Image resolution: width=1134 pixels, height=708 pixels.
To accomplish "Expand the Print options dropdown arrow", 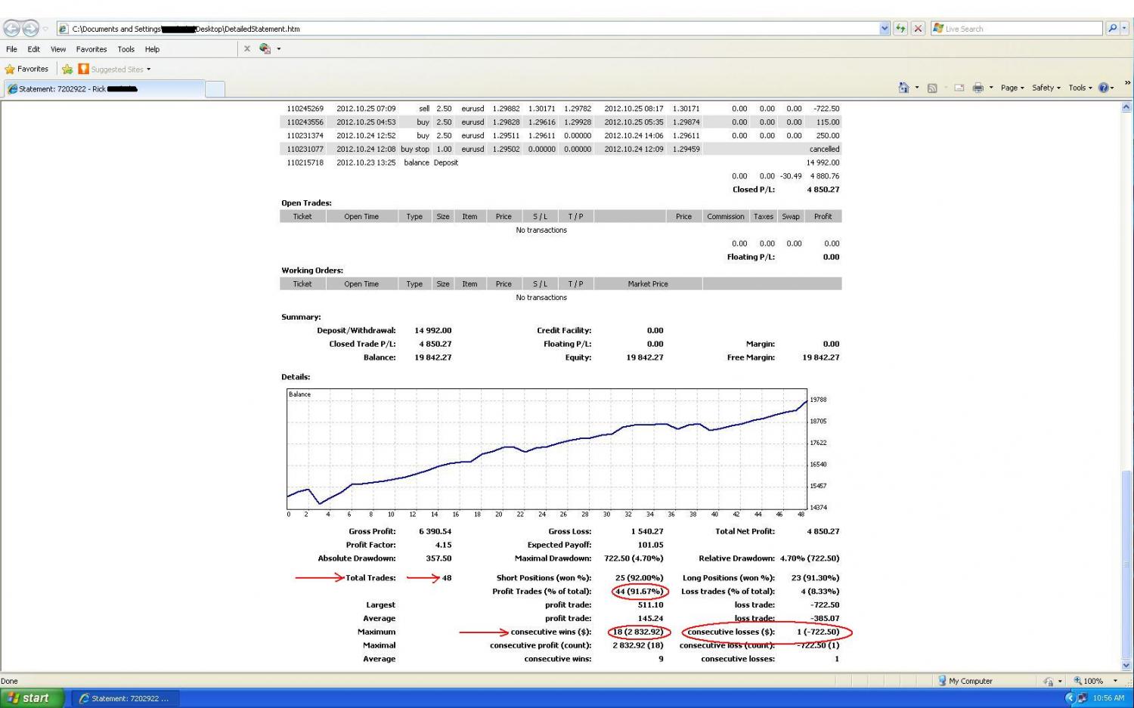I will (991, 88).
